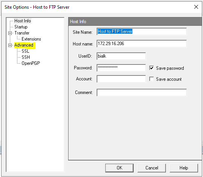Collapse the Advanced tree node
The height and width of the screenshot is (177, 203).
tap(10, 45)
